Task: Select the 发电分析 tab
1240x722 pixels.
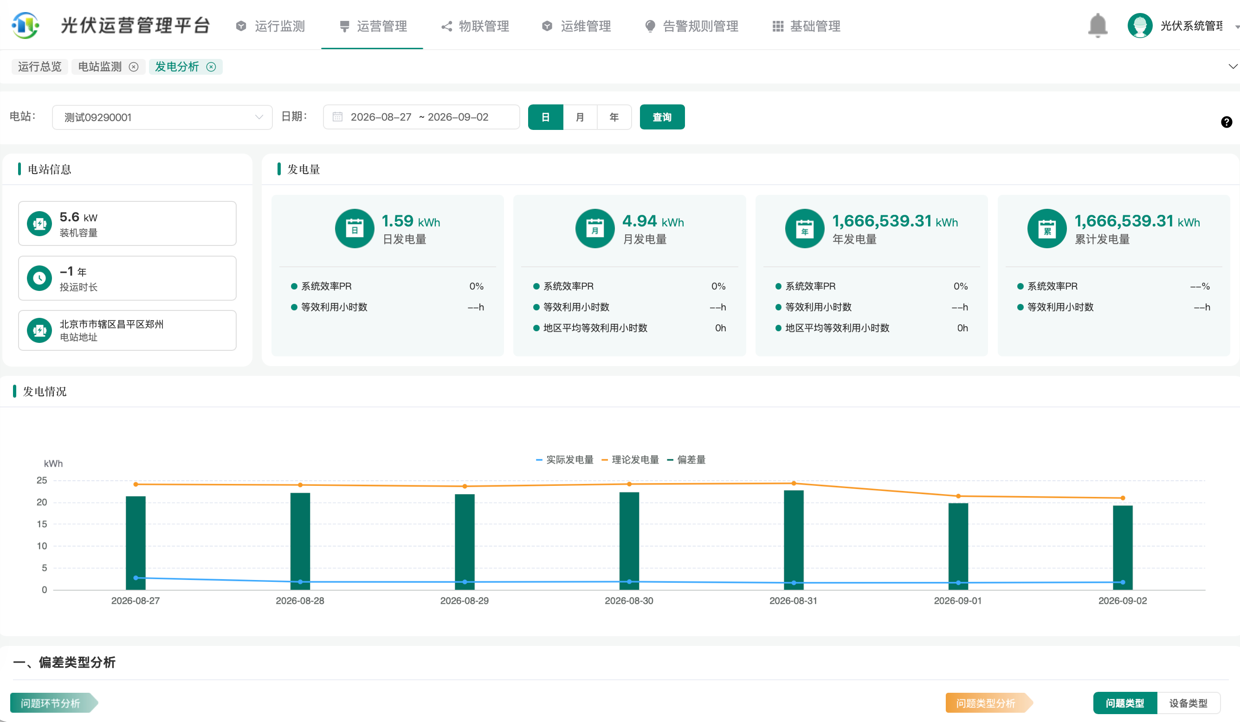Action: pyautogui.click(x=177, y=67)
